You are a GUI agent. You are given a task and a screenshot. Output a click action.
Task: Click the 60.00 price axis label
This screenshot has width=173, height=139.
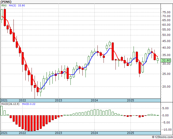[x=166, y=25]
